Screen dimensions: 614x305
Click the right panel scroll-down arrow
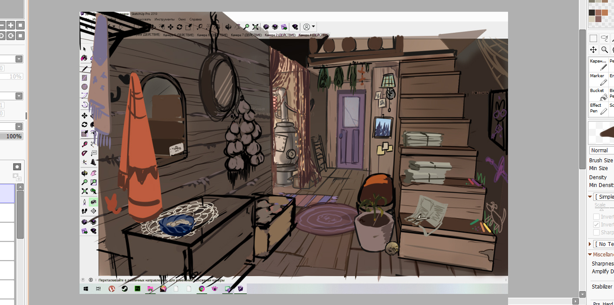coord(582,294)
